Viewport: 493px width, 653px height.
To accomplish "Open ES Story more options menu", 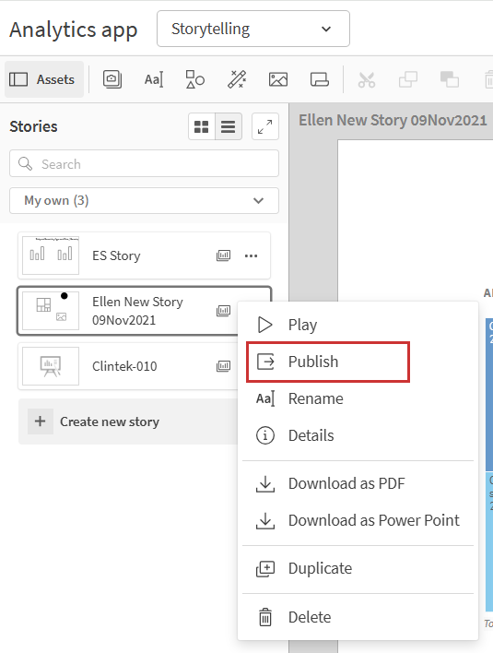I will coord(251,255).
